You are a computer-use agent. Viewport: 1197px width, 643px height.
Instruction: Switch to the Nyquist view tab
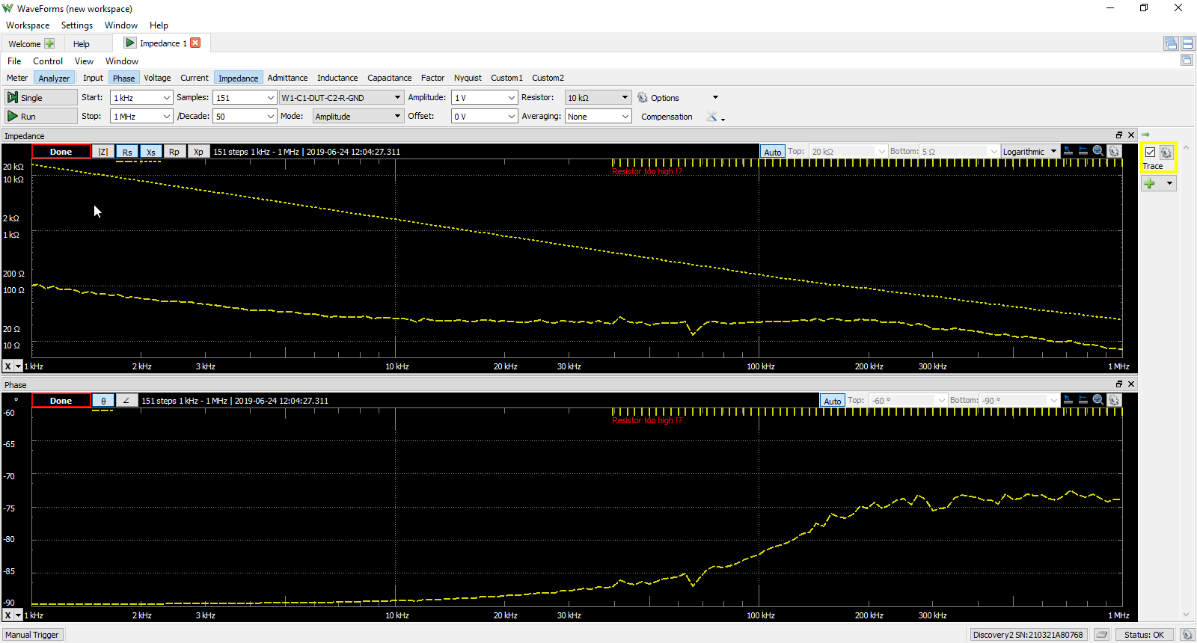coord(468,78)
